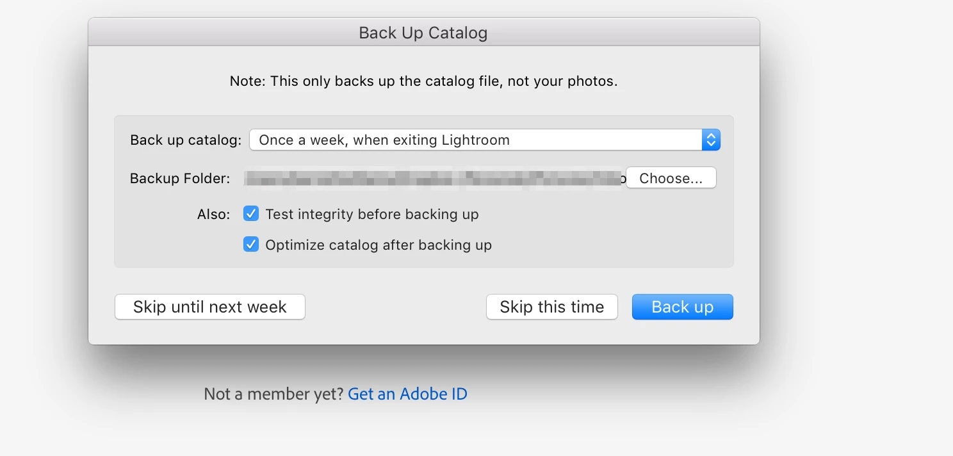
Task: Disable Optimize catalog after backing up checkbox
Action: point(251,245)
